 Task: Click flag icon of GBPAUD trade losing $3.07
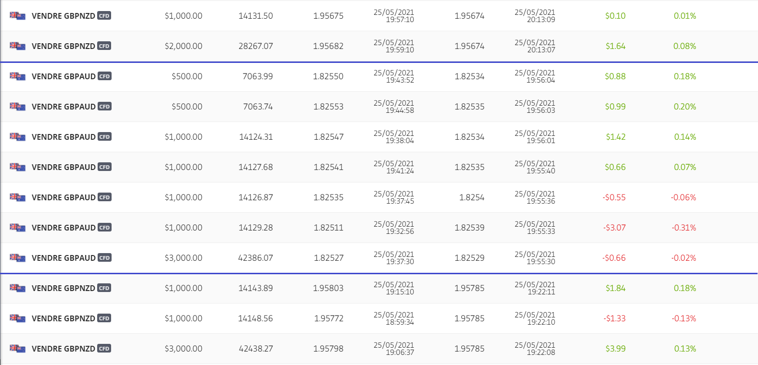[17, 228]
